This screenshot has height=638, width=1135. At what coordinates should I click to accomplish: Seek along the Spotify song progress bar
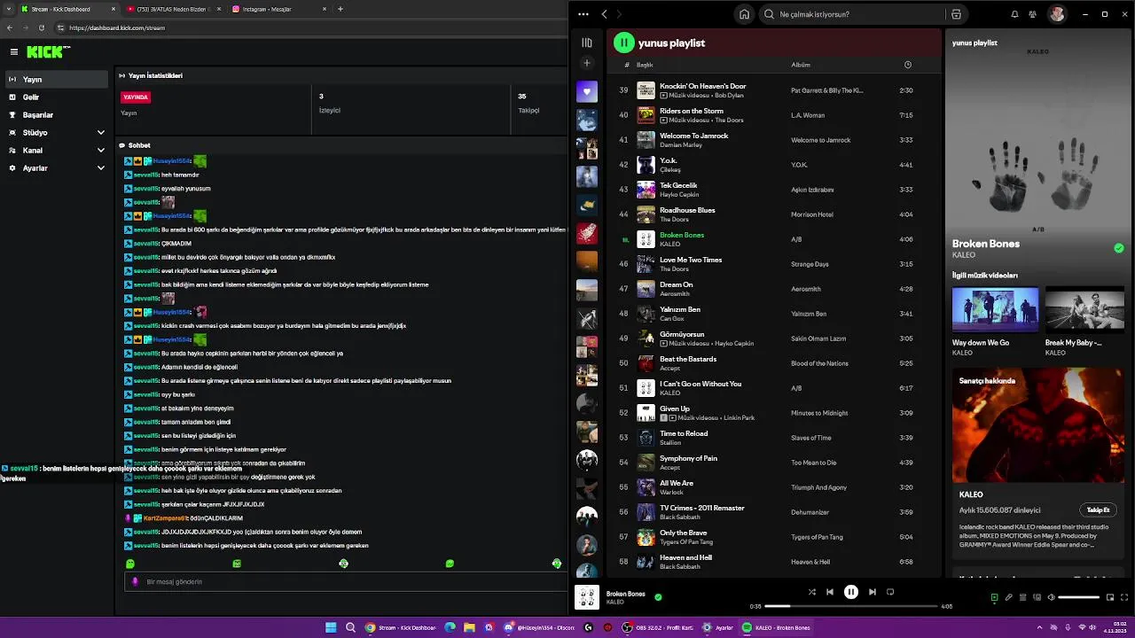pyautogui.click(x=851, y=606)
